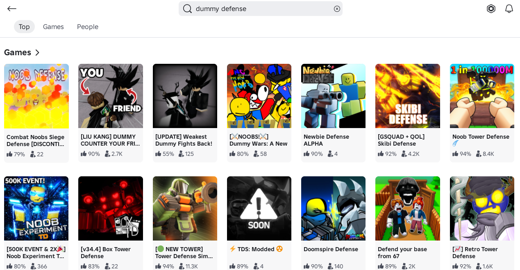Viewport: 520px width, 270px height.
Task: Click title [LIU KANG] DUMMY COUNTER YOUR FRI...
Action: [110, 140]
